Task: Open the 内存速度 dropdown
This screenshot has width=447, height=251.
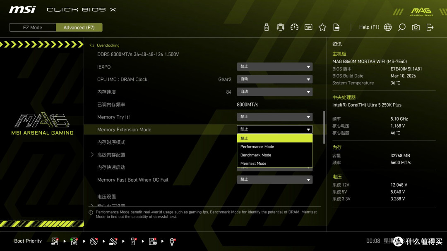Action: coord(274,92)
